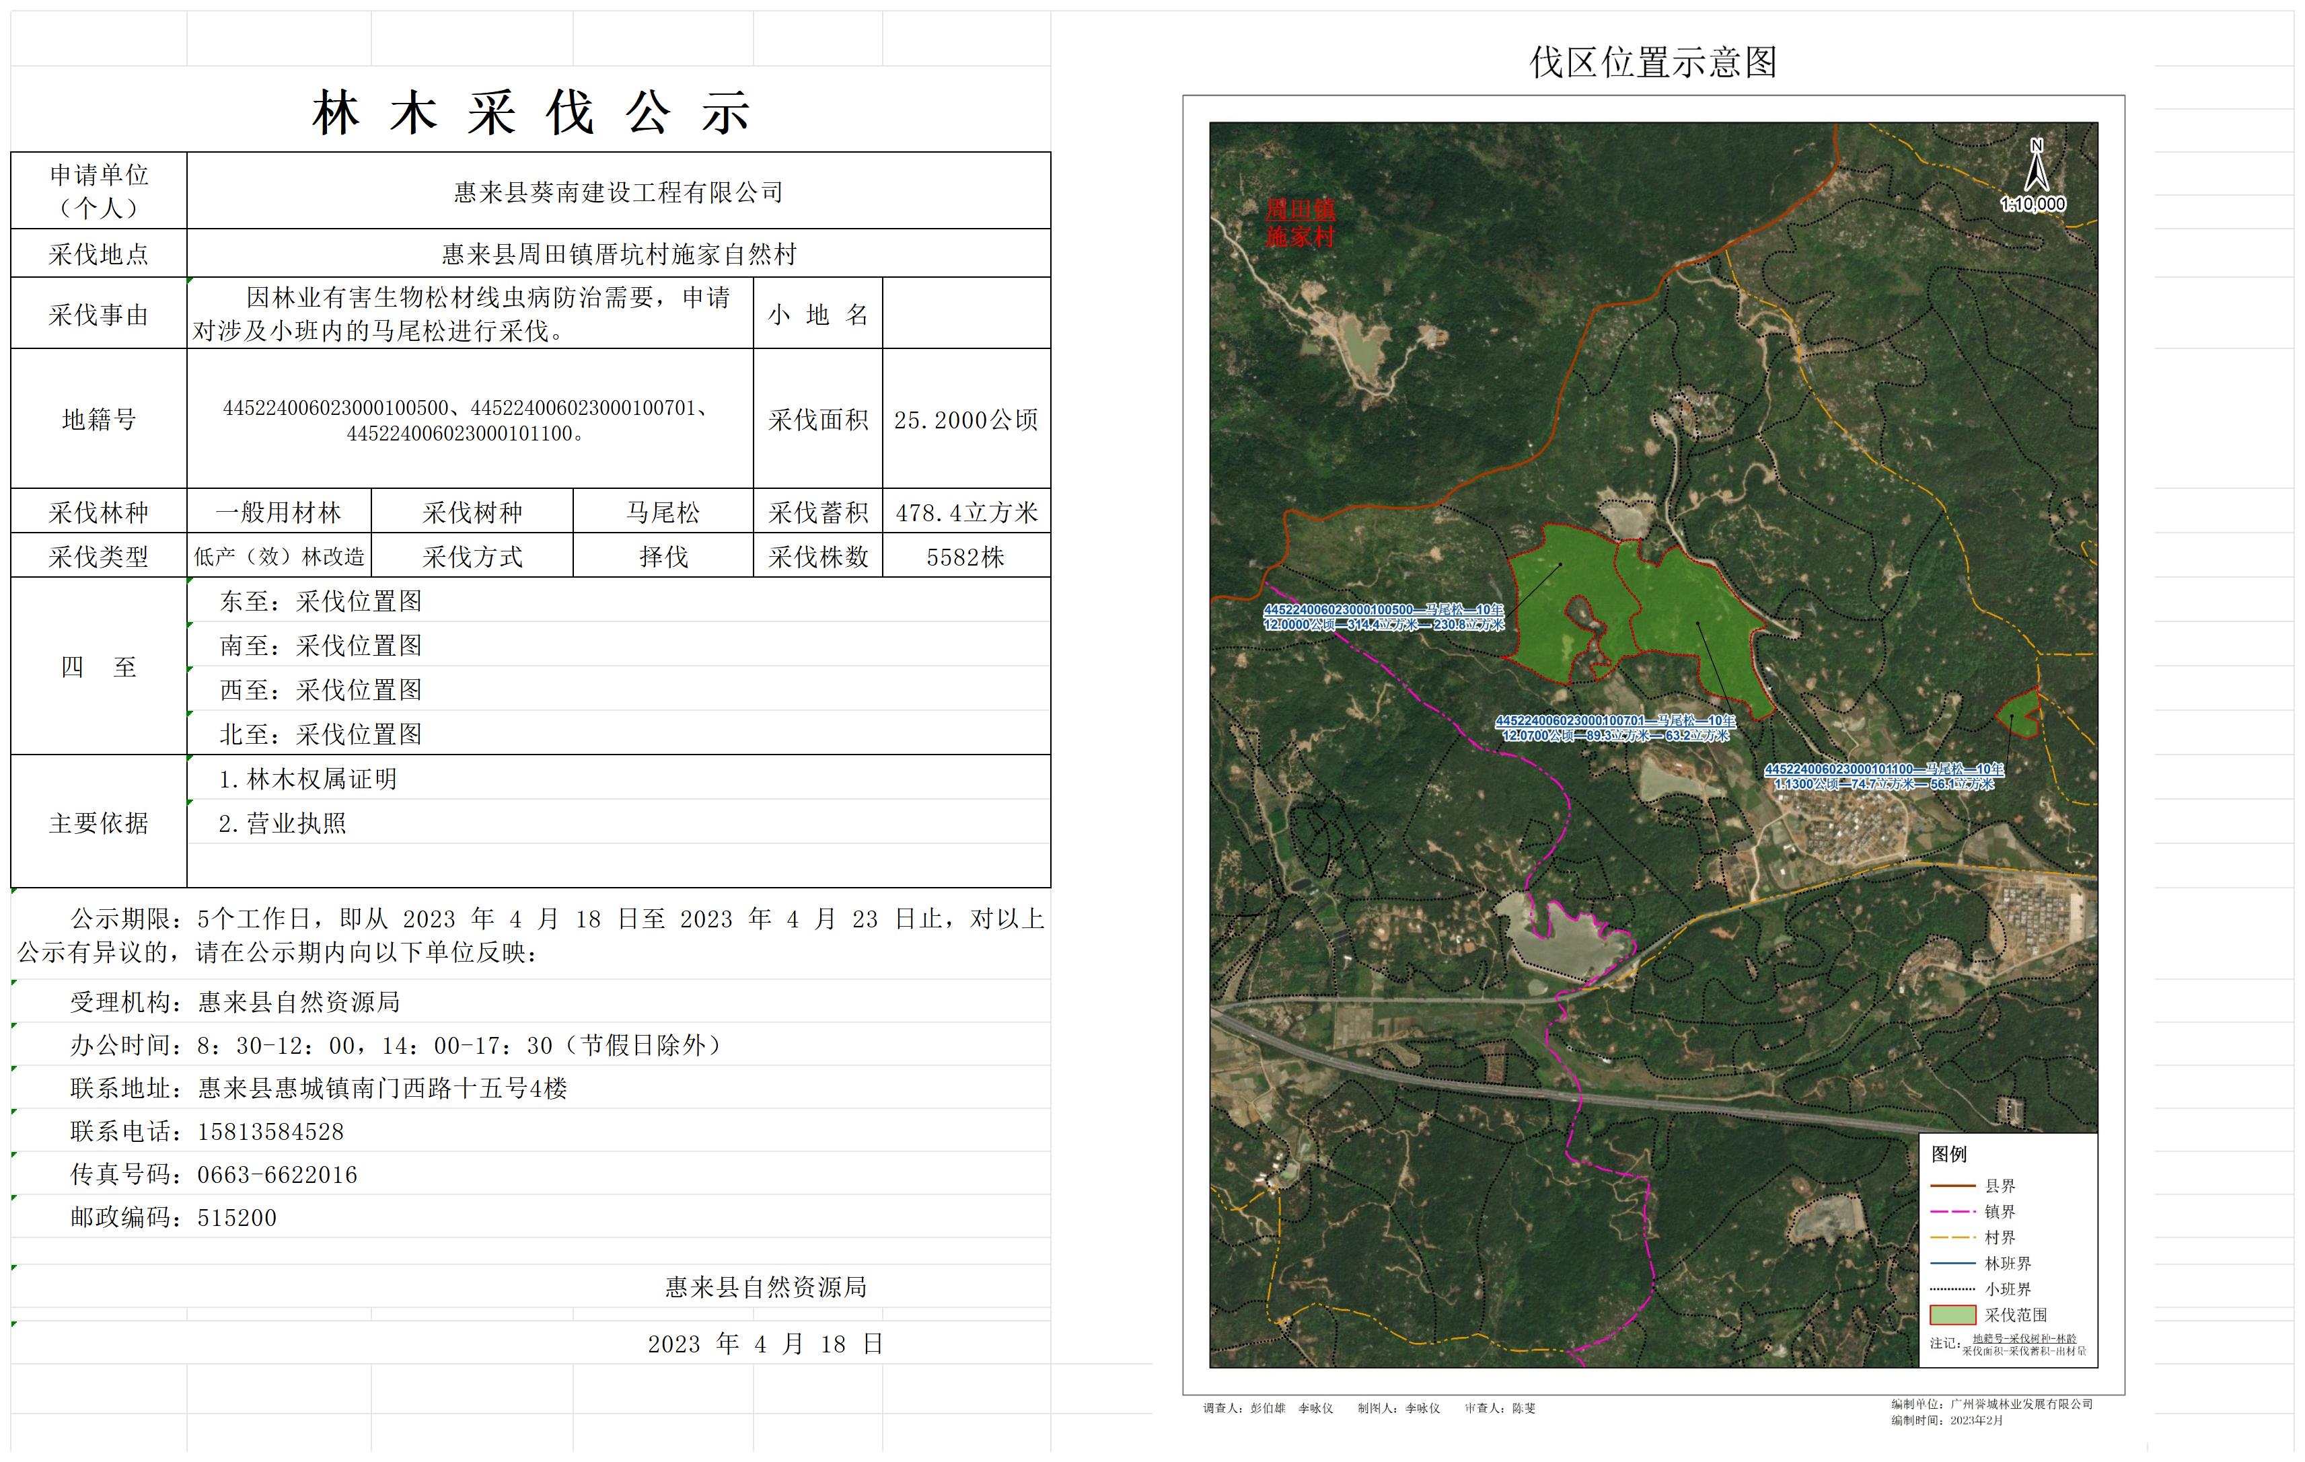The height and width of the screenshot is (1462, 2305).
Task: Click the 445224006023000101100 map parcel label
Action: pos(1884,776)
